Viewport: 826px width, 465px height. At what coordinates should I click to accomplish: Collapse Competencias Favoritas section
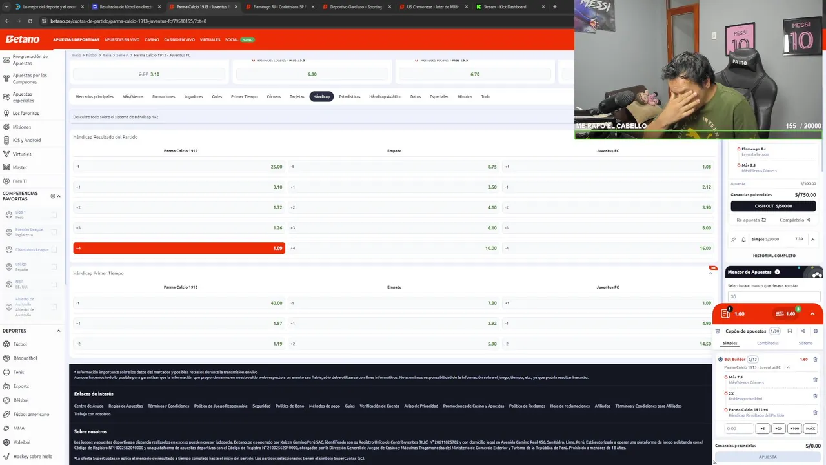[59, 196]
